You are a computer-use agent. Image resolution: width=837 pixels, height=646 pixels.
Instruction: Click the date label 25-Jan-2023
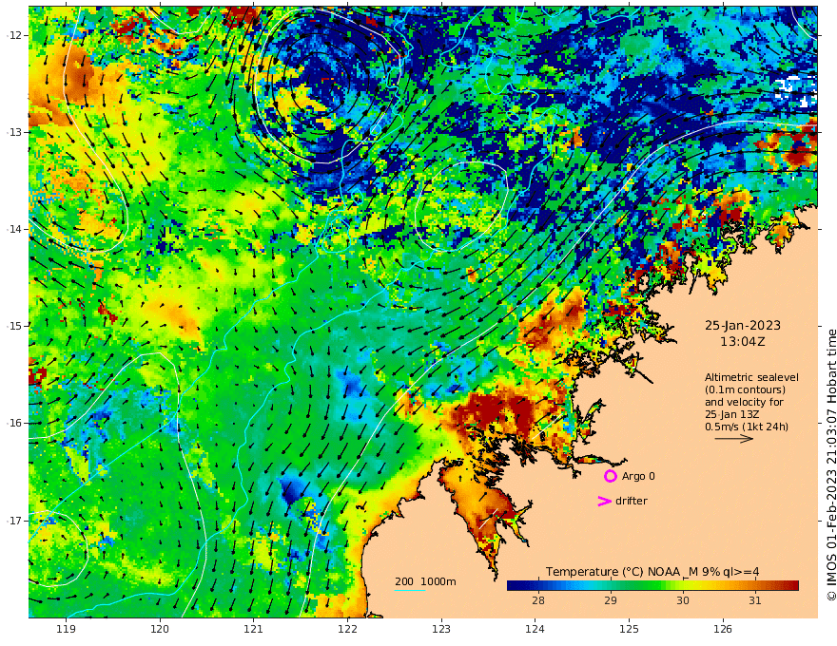pyautogui.click(x=743, y=325)
